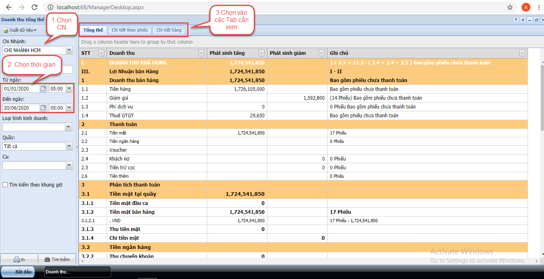
Task: Expand the Loại hình kinh doanh dropdown
Action: point(69,127)
